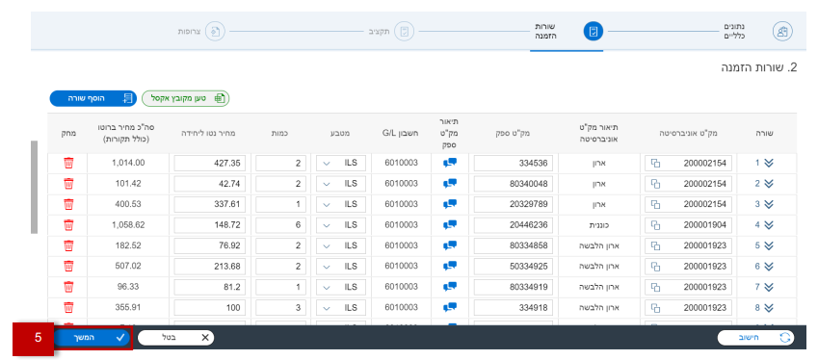Screen dimensions: 818x360
Task: Click net price field showing 213.68
Action: tap(209, 267)
